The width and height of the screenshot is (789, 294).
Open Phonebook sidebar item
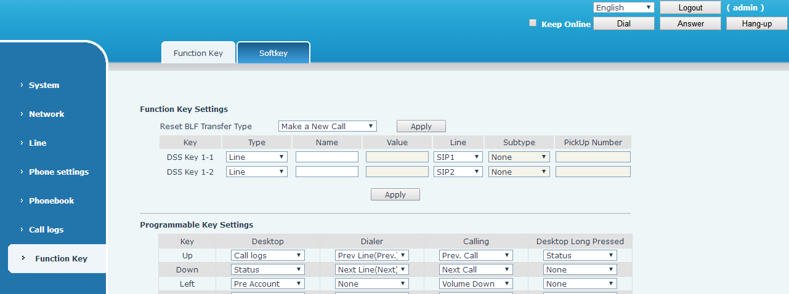[x=51, y=201]
